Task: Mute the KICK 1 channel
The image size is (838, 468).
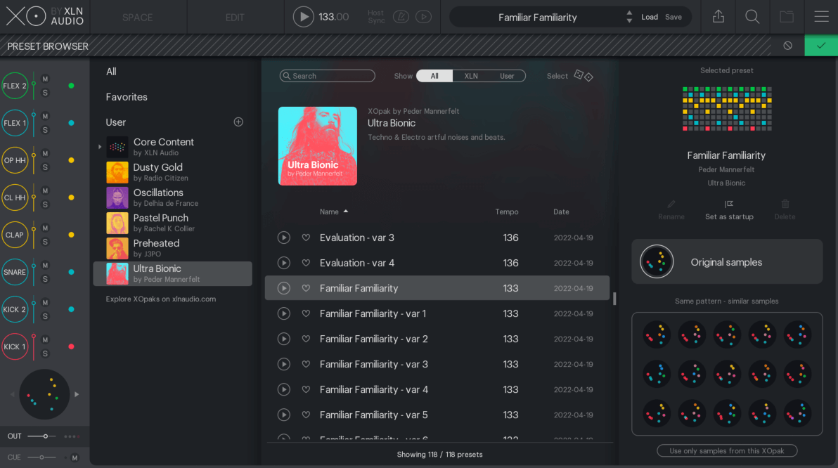Action: click(x=45, y=339)
